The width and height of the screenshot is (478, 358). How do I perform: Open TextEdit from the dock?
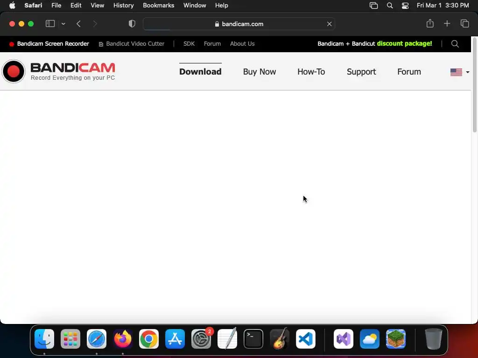click(x=227, y=339)
